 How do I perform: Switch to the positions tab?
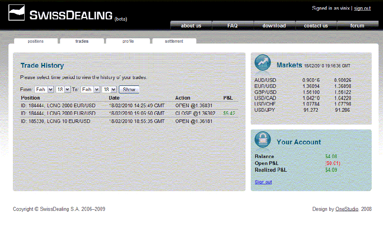pos(36,41)
